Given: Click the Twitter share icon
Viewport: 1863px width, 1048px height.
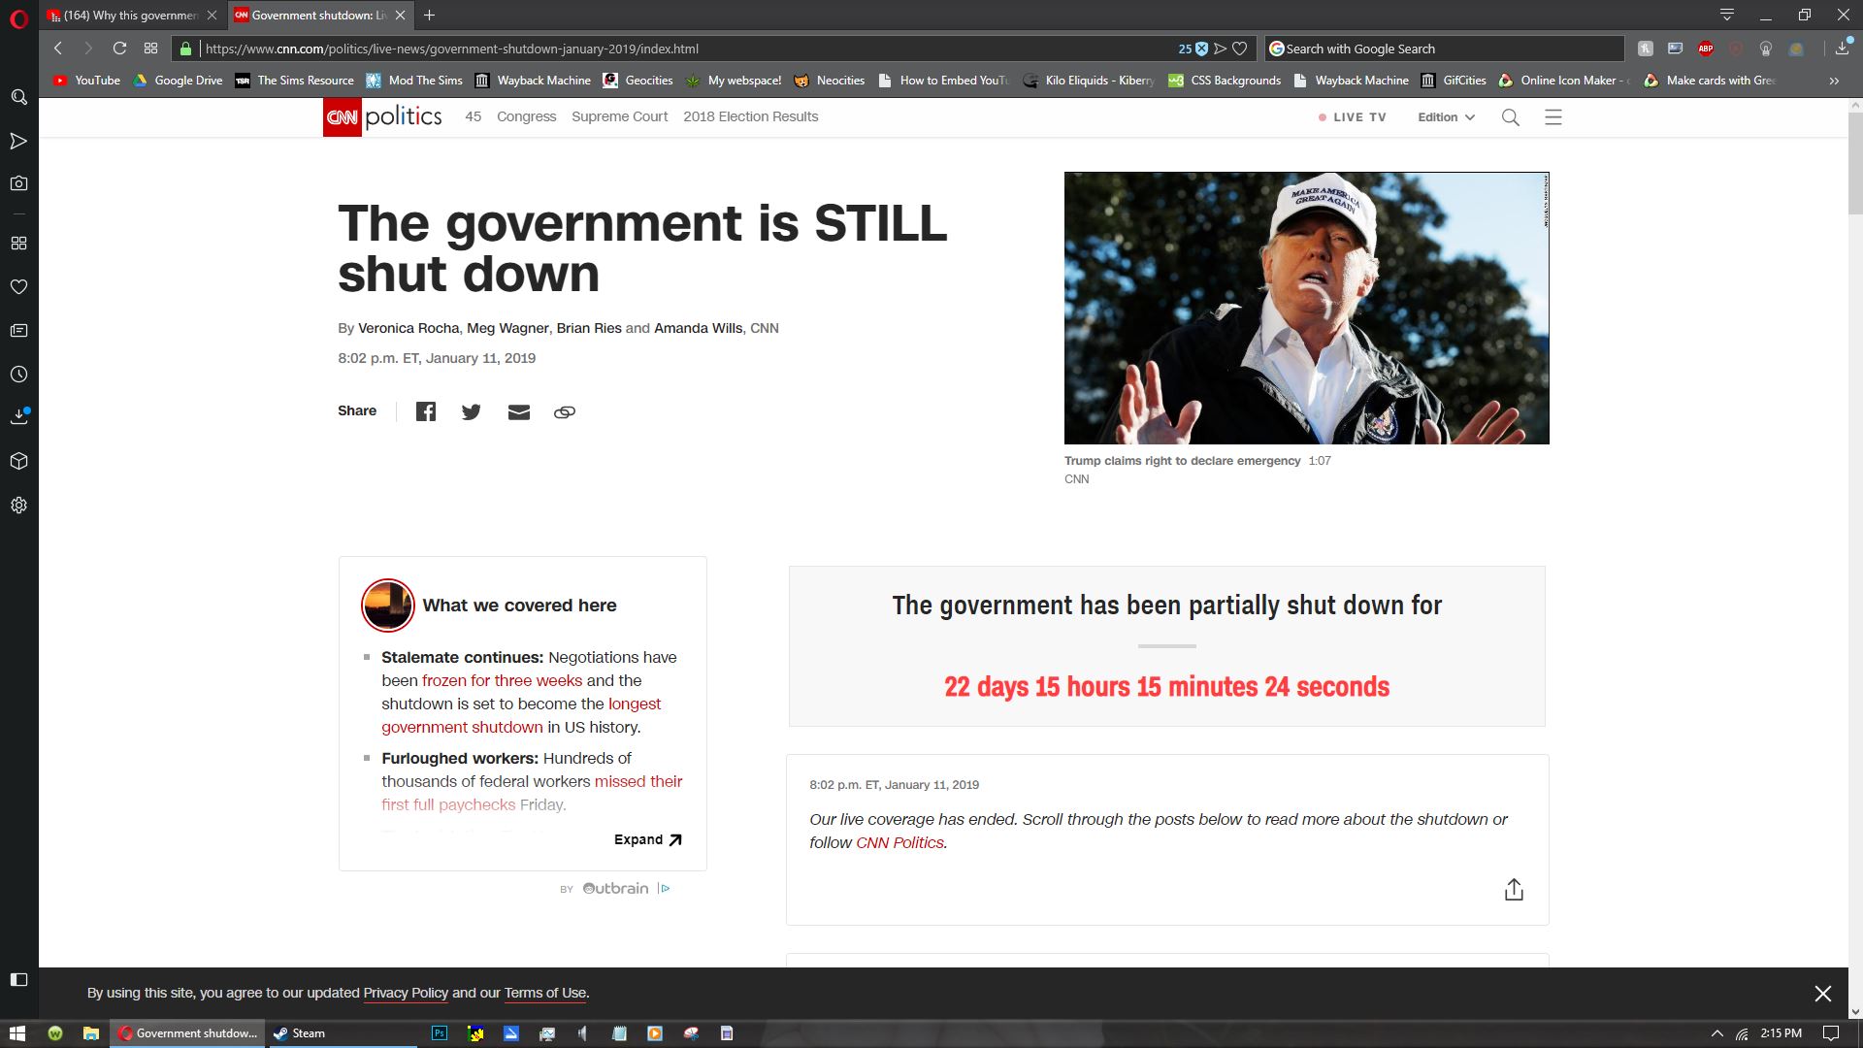Looking at the screenshot, I should 472,411.
